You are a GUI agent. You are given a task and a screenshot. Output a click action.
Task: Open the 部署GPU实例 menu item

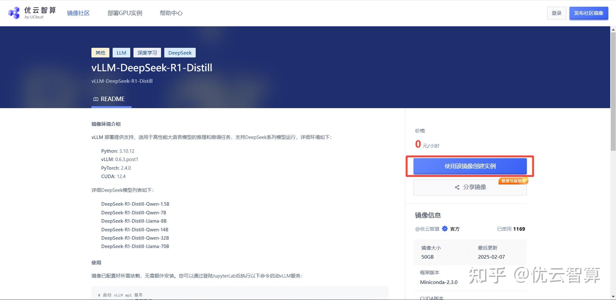125,13
